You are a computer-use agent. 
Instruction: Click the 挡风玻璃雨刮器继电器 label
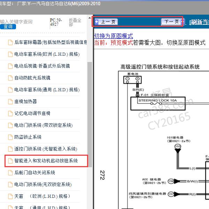click(147, 194)
